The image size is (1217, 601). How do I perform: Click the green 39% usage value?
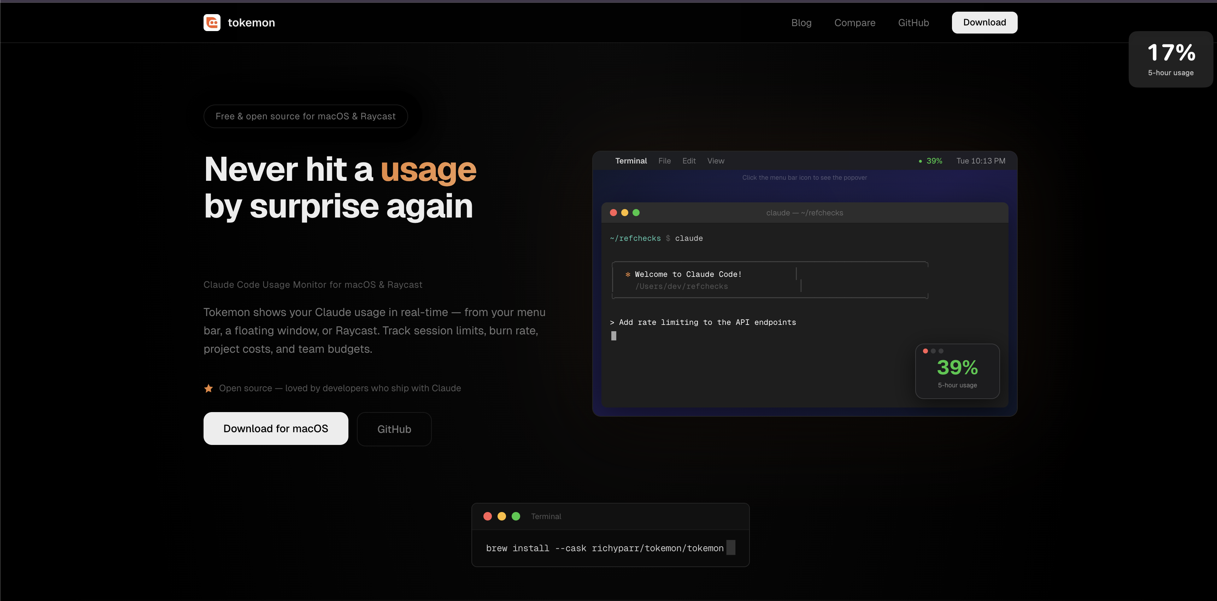pyautogui.click(x=957, y=367)
